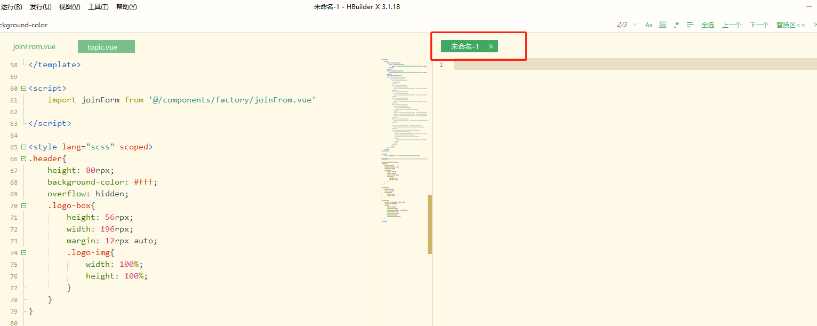Screen dimensions: 817x326
Task: Click line number 79 in the gutter
Action: coord(14,311)
